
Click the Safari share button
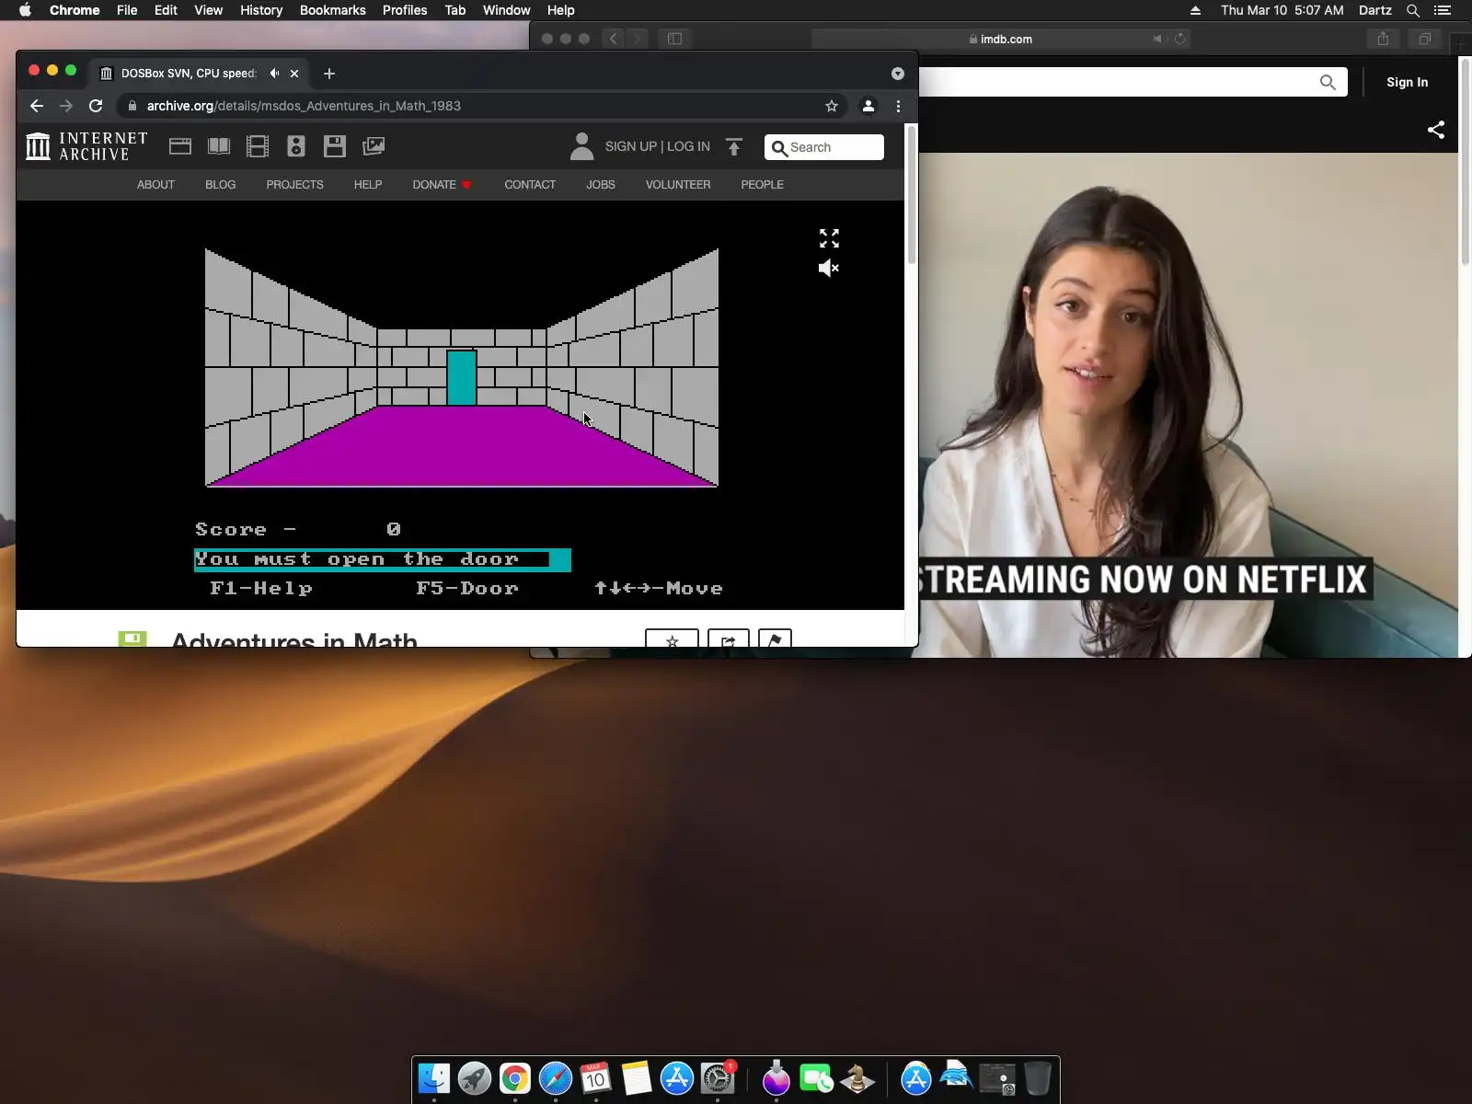(1383, 39)
